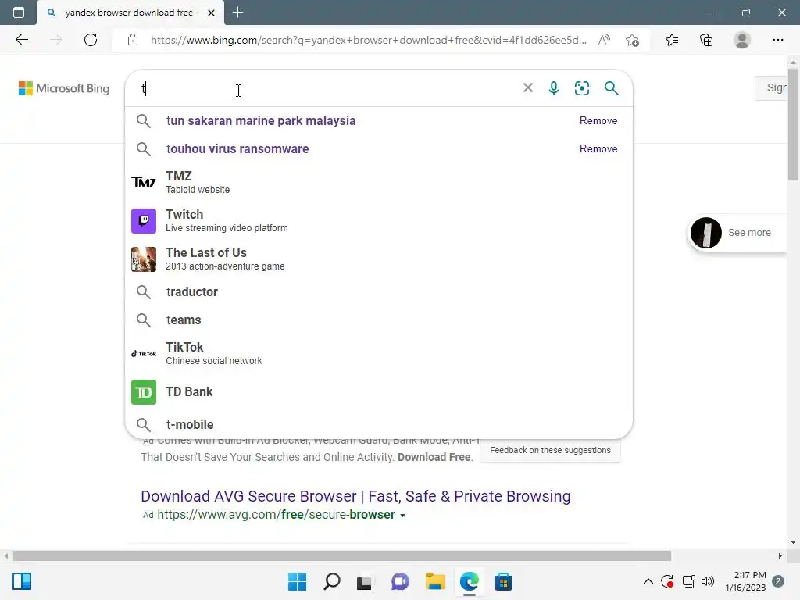Open network icon in system tray
Image resolution: width=800 pixels, height=600 pixels.
688,581
